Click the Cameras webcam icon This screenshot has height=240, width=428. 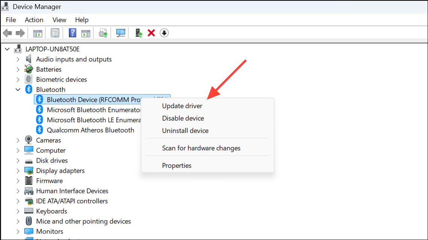(28, 140)
